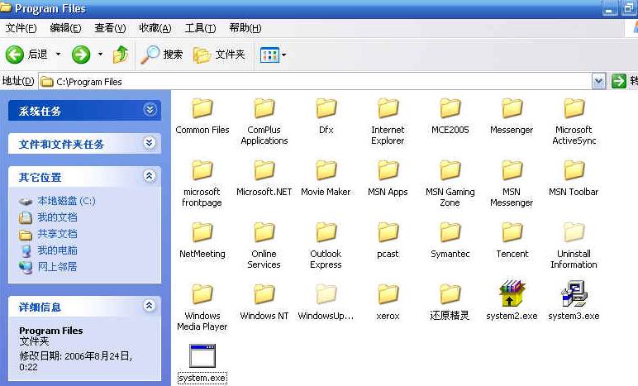638x386 pixels.
Task: Click the window restore button
Action: click(629, 9)
